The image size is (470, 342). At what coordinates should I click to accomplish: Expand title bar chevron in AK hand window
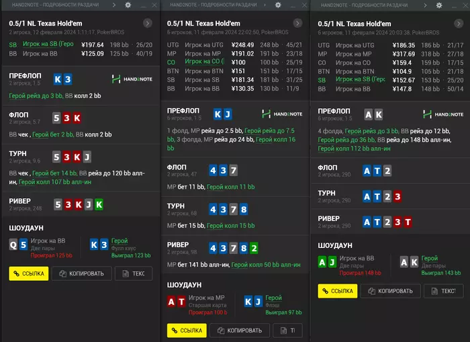pyautogui.click(x=425, y=5)
